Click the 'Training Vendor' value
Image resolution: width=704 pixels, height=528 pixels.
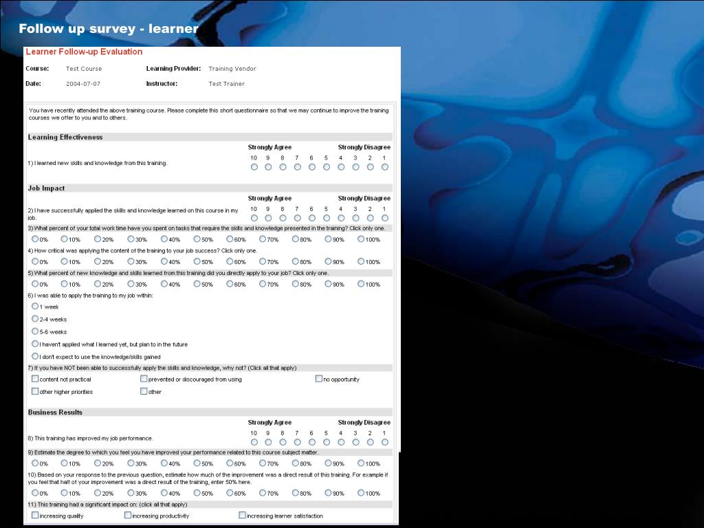[232, 69]
